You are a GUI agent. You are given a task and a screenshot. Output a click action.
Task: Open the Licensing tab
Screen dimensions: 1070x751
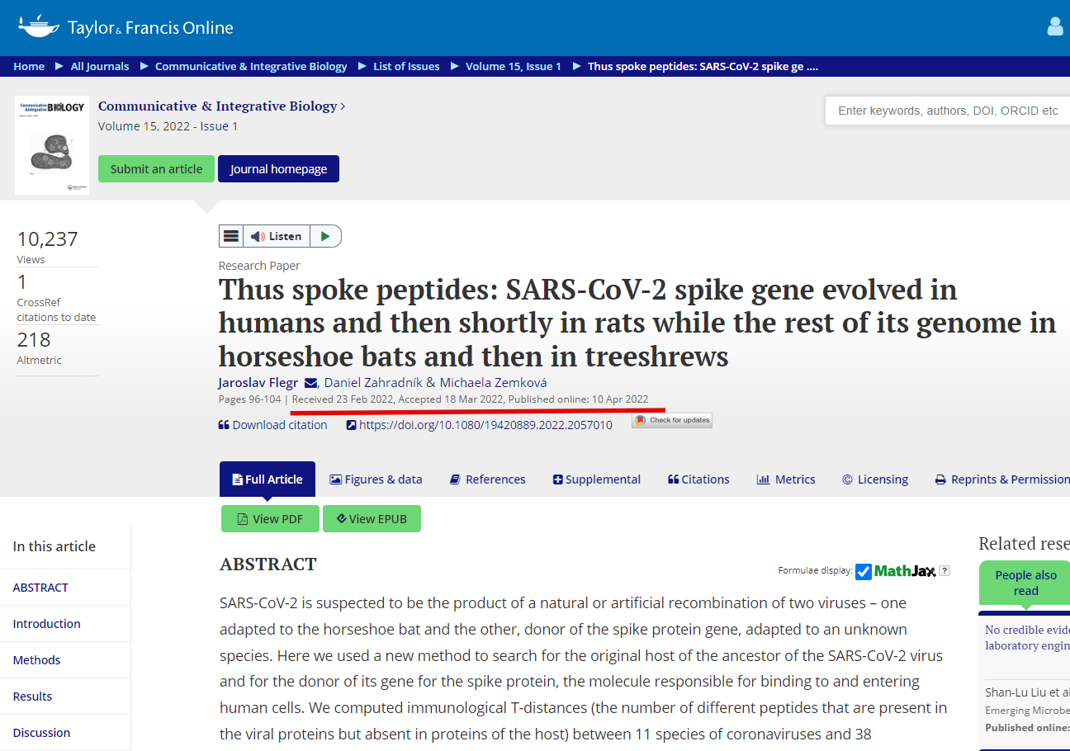(875, 479)
